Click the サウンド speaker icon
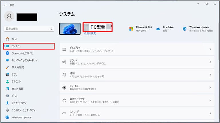Screen dimensions: 220x123 64,62
